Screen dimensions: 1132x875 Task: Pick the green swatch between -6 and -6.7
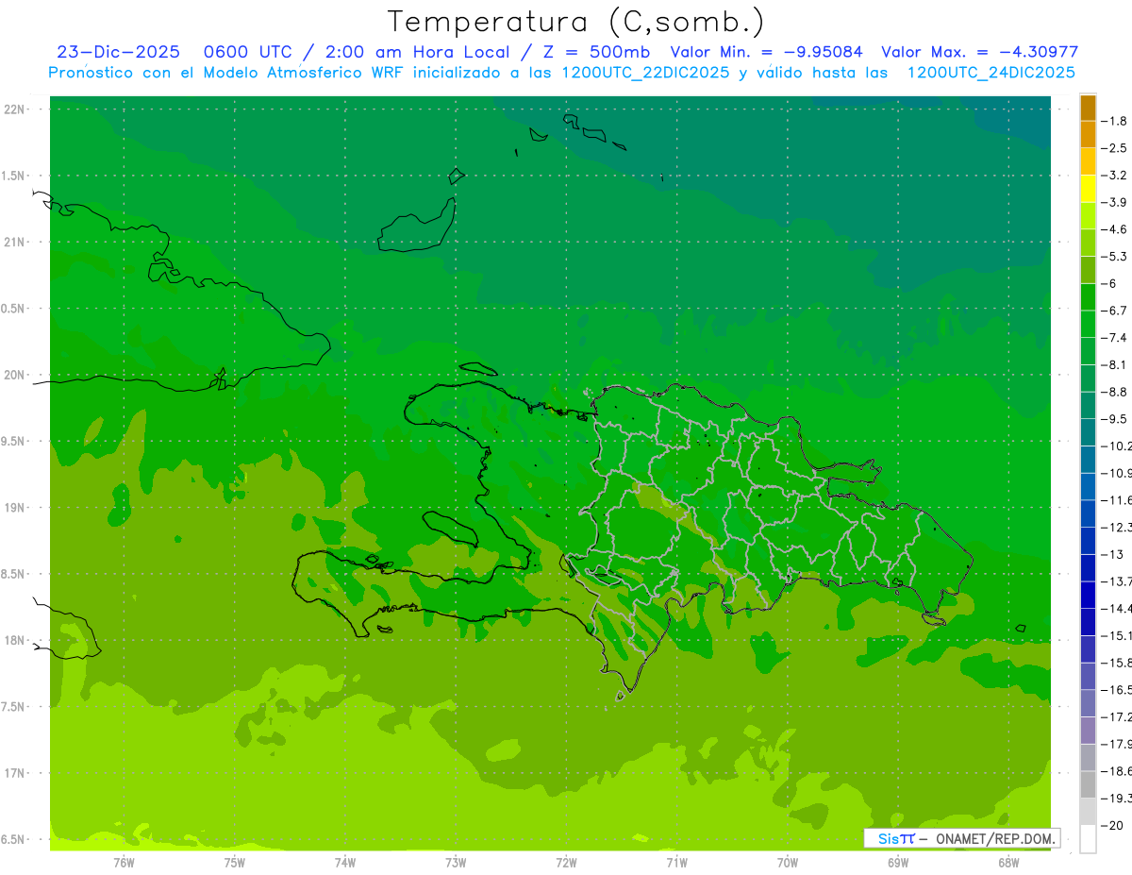1088,297
